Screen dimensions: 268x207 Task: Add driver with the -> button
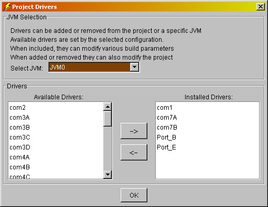(134, 131)
